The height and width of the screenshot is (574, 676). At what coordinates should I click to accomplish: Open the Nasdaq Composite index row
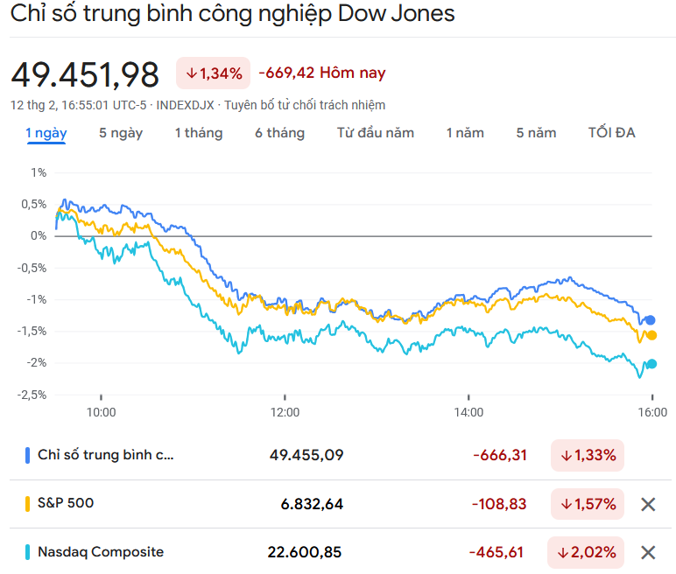point(101,552)
